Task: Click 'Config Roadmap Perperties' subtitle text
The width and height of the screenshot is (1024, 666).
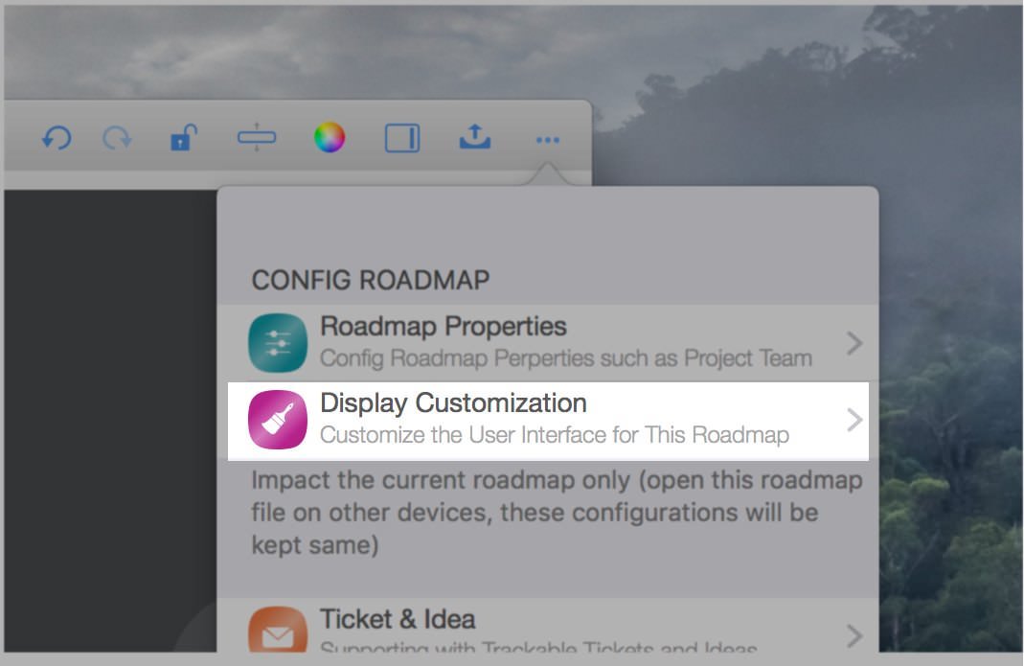Action: click(x=565, y=359)
